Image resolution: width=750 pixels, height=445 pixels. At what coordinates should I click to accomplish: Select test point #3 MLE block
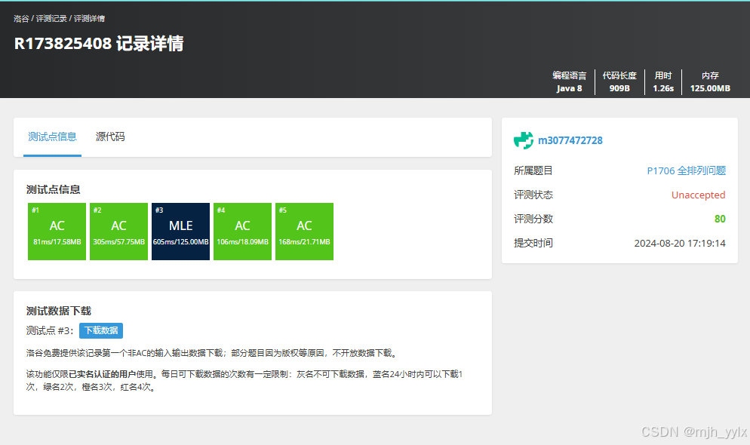point(180,232)
